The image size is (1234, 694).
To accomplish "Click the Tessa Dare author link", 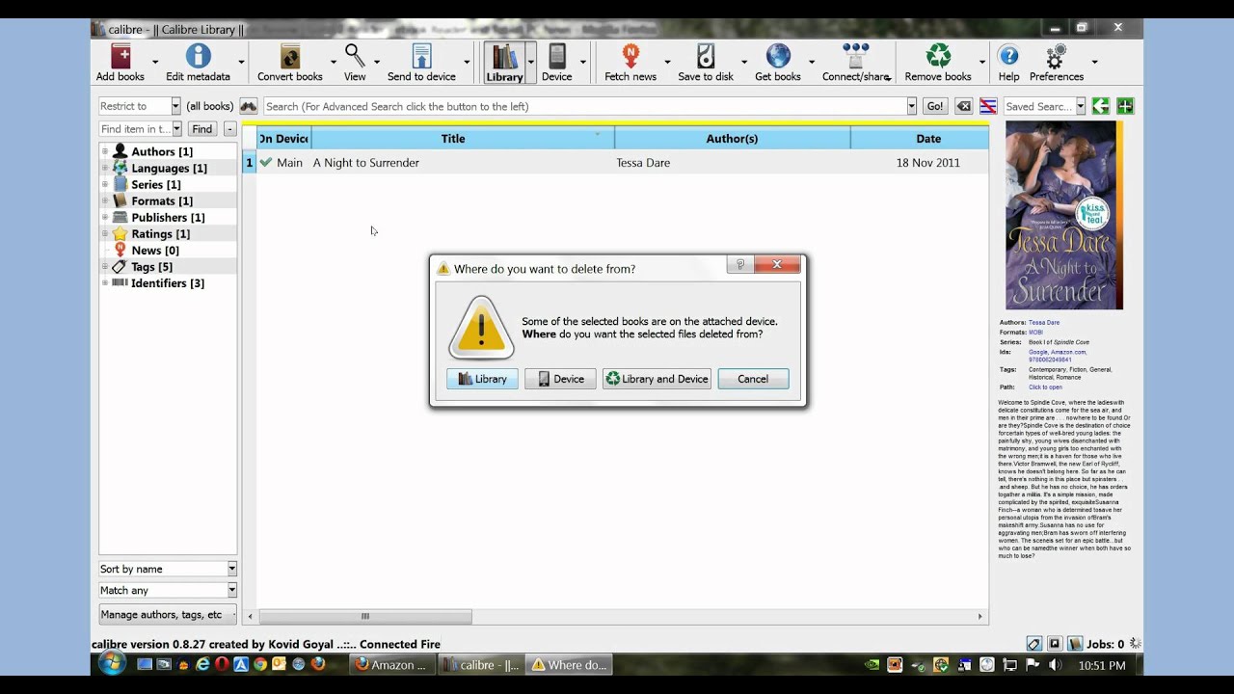I will [x=1044, y=322].
